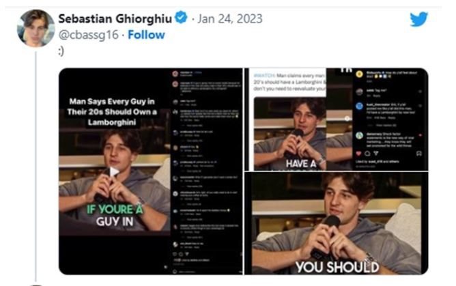Click the green commenter avatar in the top-right image

pyautogui.click(x=360, y=135)
